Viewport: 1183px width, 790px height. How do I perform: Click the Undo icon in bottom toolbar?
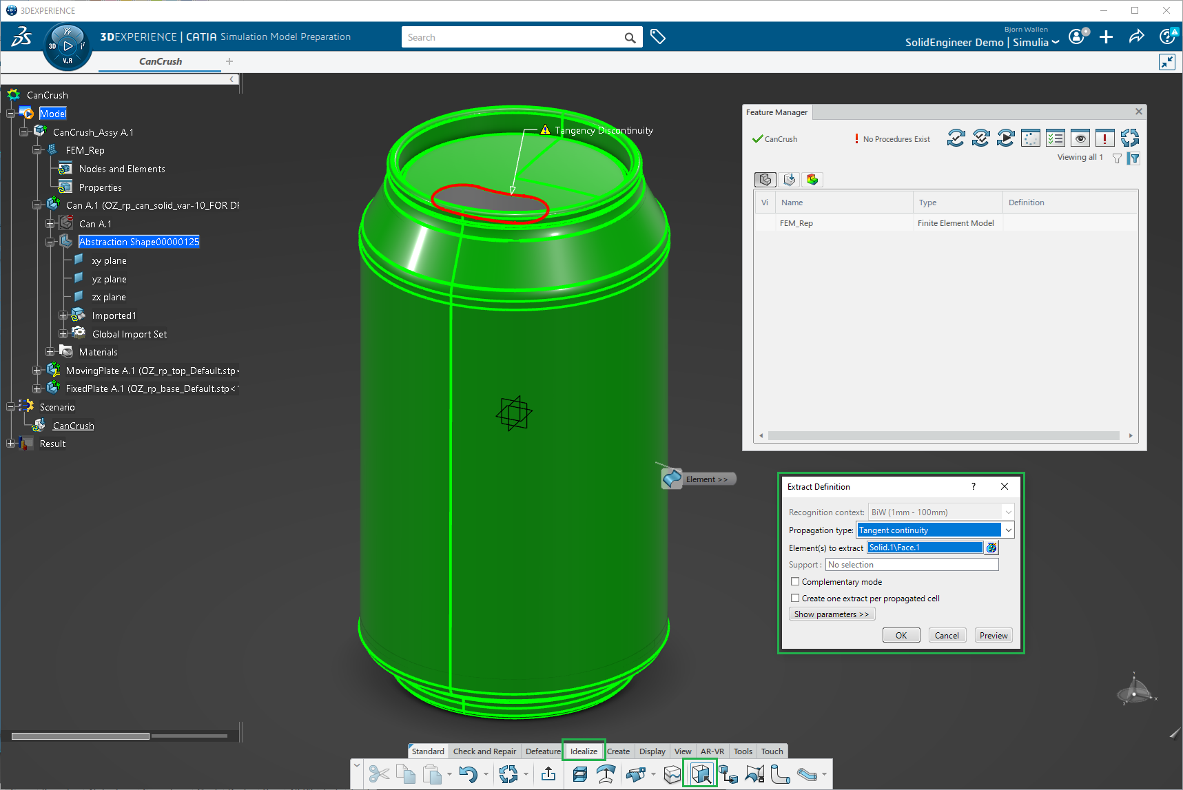pyautogui.click(x=468, y=775)
